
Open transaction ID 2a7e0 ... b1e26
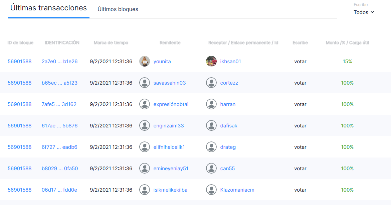(x=59, y=62)
